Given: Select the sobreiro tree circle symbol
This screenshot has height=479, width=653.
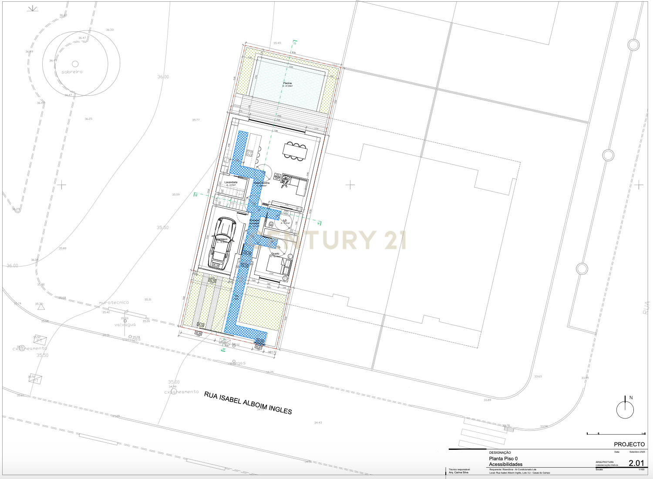Looking at the screenshot, I should pos(75,64).
